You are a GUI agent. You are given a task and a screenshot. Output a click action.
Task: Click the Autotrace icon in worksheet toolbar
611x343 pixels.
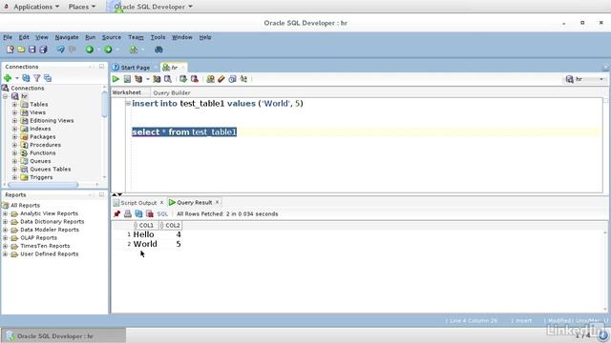pos(157,79)
